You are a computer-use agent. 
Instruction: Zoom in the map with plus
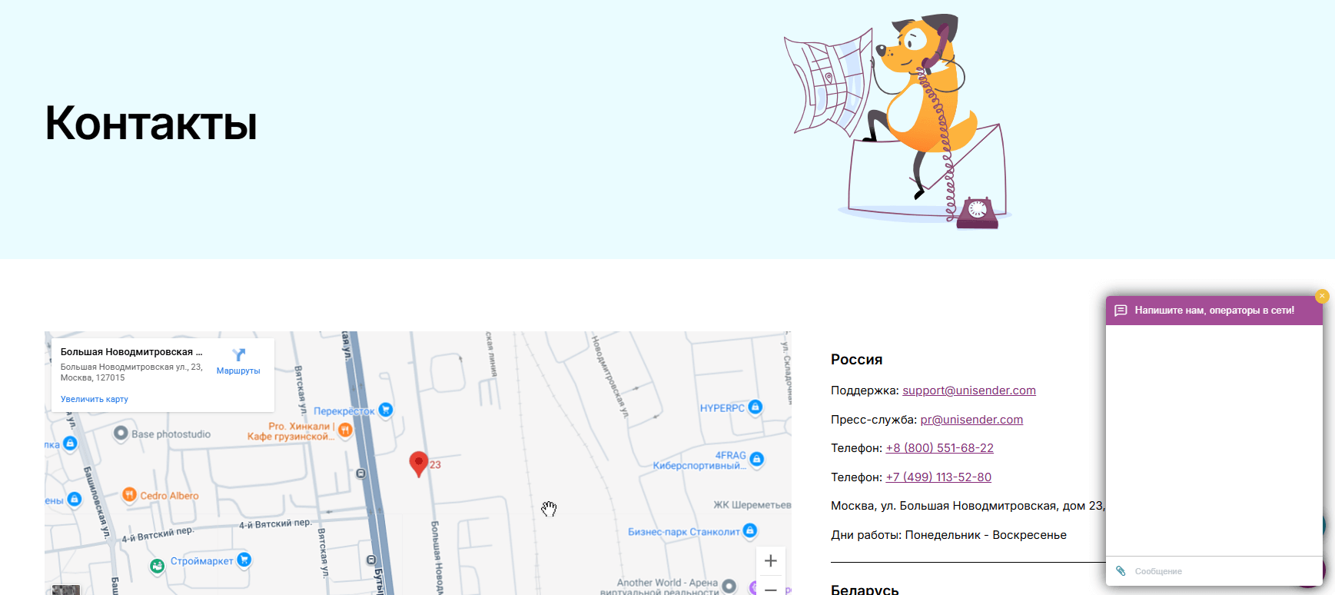coord(771,561)
